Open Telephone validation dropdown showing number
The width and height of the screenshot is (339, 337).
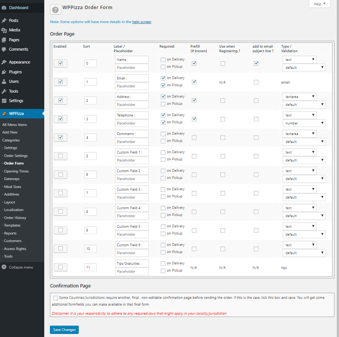(x=304, y=123)
